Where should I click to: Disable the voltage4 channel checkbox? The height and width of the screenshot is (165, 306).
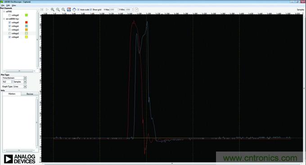pyautogui.click(x=9, y=37)
